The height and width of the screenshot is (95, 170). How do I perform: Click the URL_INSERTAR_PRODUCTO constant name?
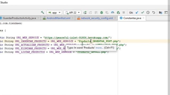point(31,41)
